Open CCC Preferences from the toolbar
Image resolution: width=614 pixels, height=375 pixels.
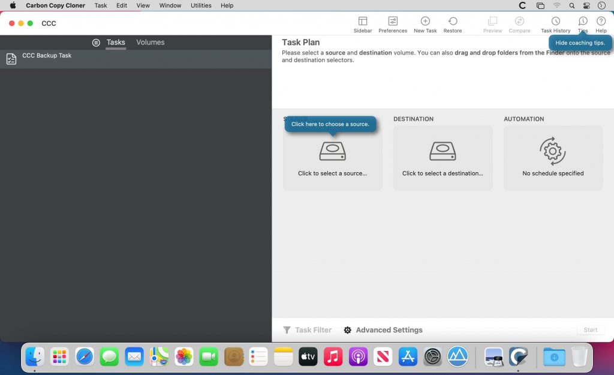coord(393,23)
